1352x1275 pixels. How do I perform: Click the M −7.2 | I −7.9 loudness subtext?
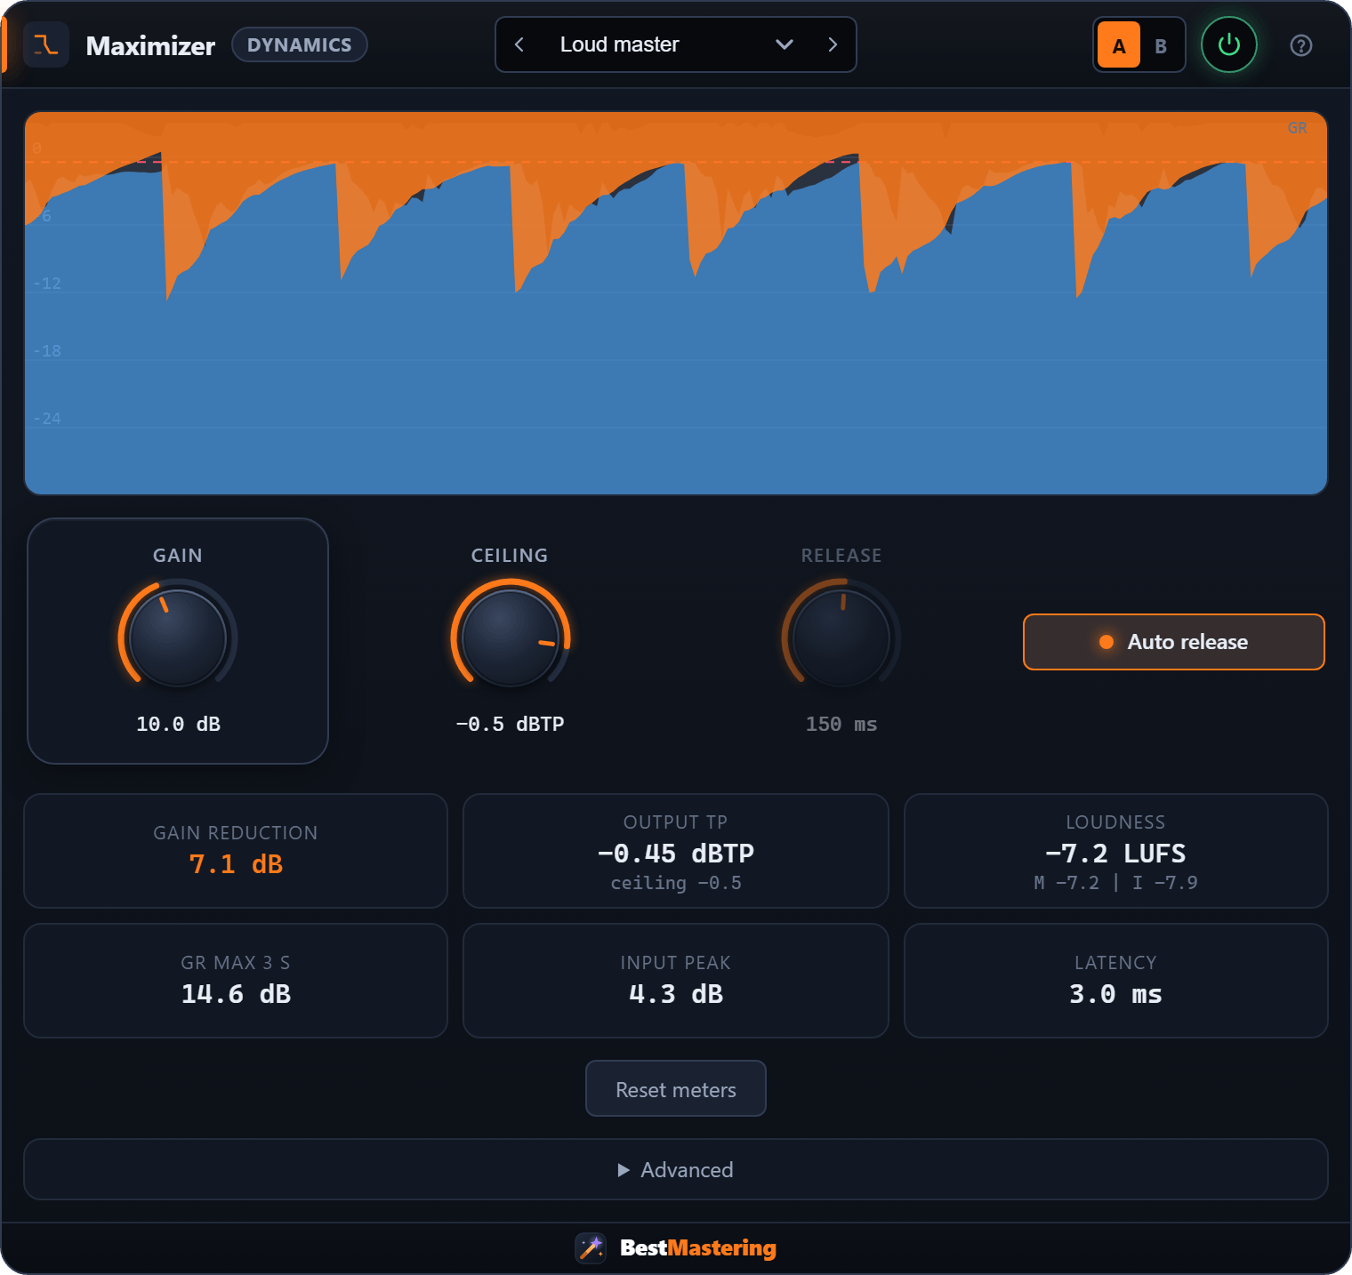1115,883
